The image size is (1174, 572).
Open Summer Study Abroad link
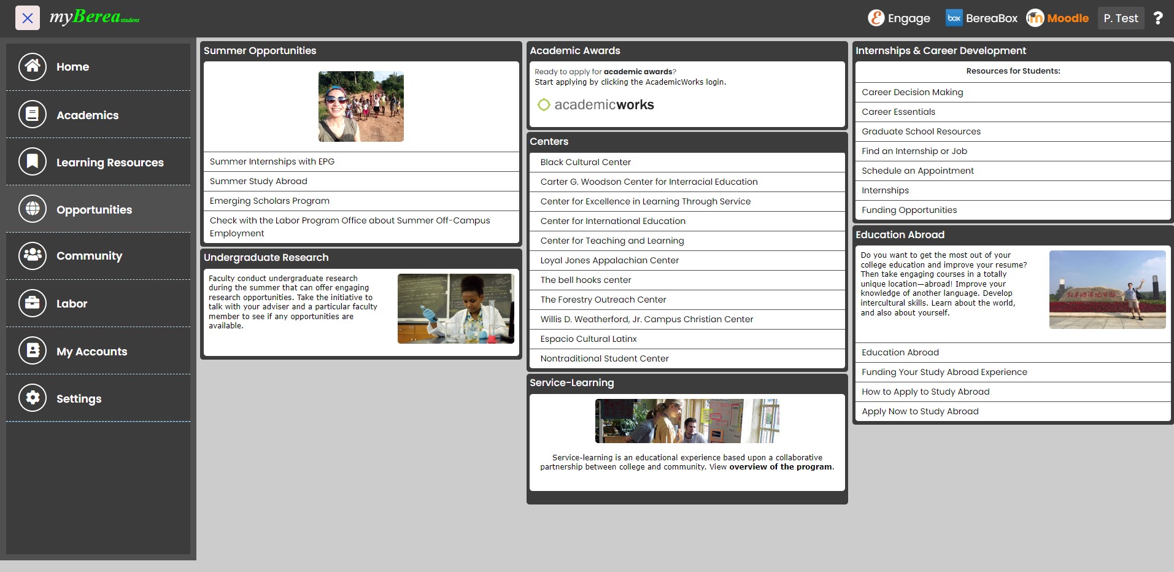(x=258, y=181)
